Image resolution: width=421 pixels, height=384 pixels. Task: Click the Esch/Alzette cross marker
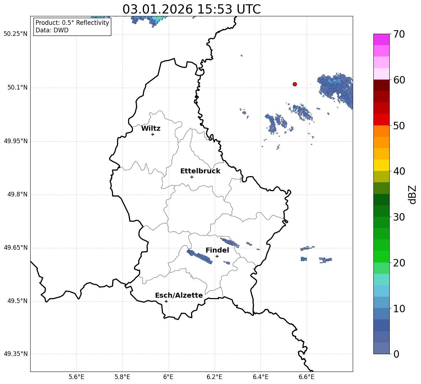pos(166,301)
